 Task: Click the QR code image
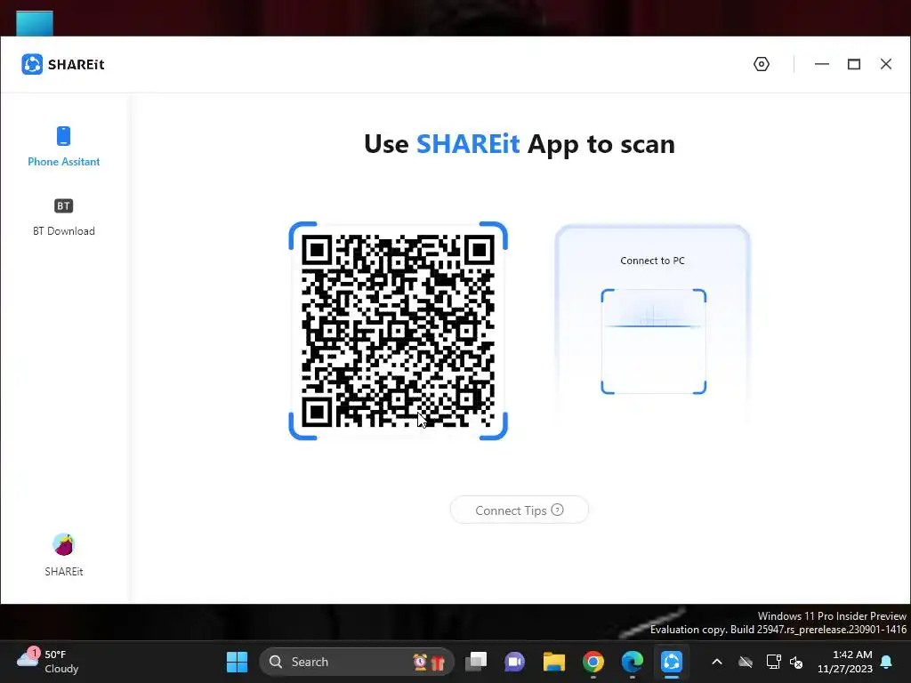(x=398, y=331)
